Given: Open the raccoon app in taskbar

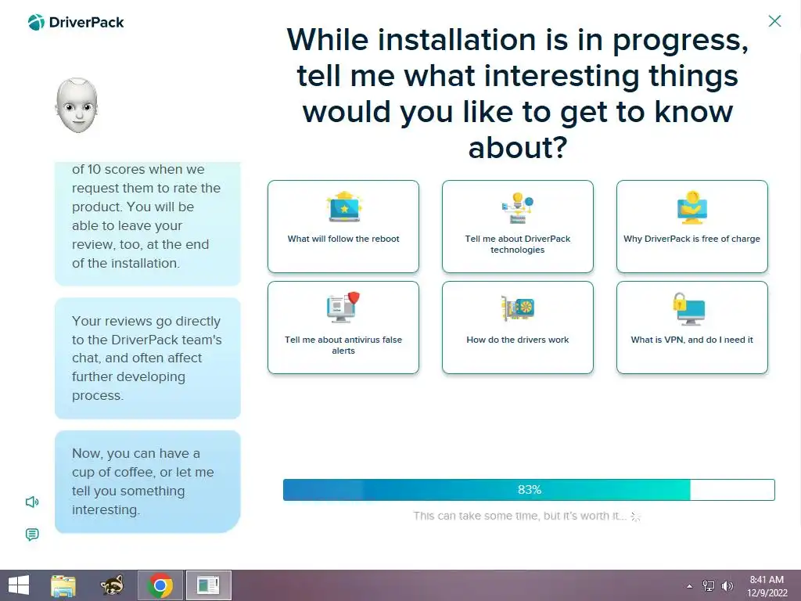Looking at the screenshot, I should tap(112, 585).
